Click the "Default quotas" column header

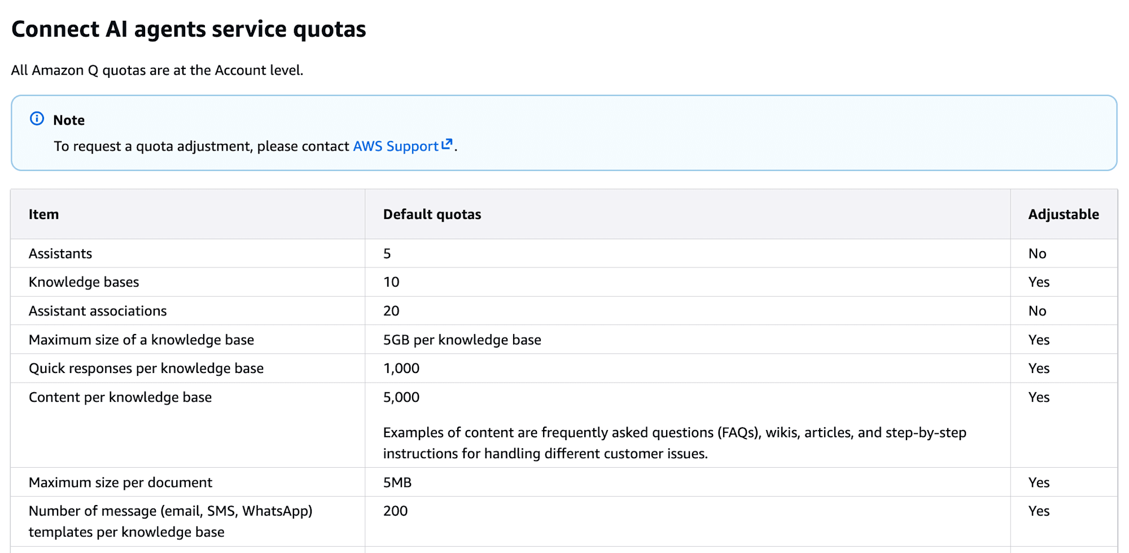pyautogui.click(x=432, y=214)
